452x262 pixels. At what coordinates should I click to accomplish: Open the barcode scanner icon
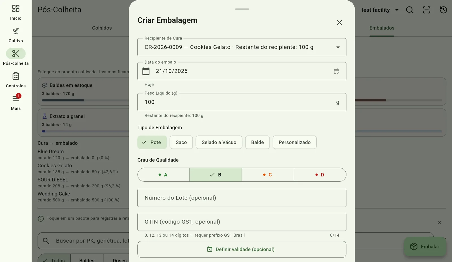pos(427,10)
